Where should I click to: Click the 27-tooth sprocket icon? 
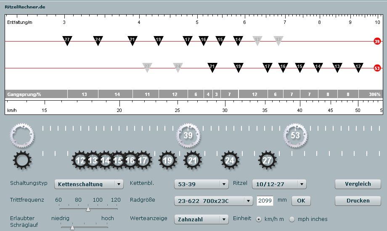coord(267,160)
